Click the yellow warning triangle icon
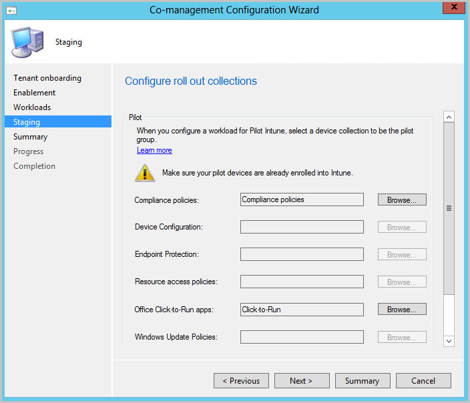 145,173
